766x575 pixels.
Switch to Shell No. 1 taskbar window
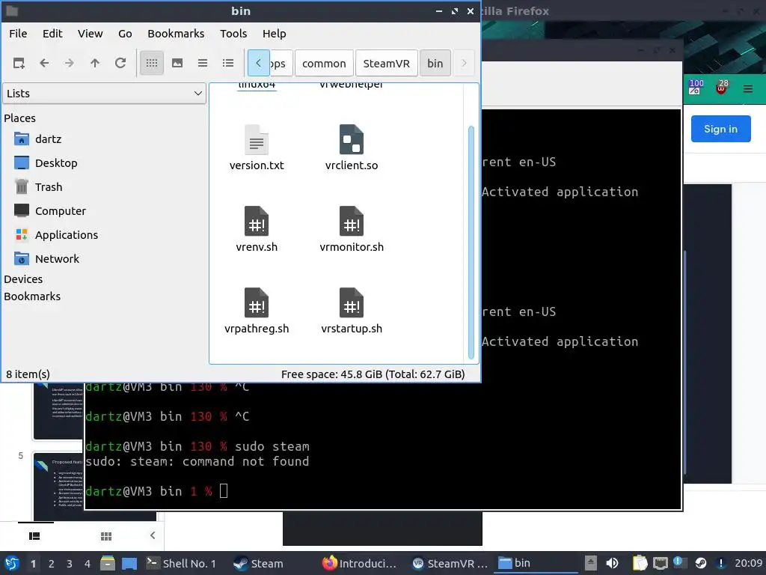pyautogui.click(x=182, y=564)
